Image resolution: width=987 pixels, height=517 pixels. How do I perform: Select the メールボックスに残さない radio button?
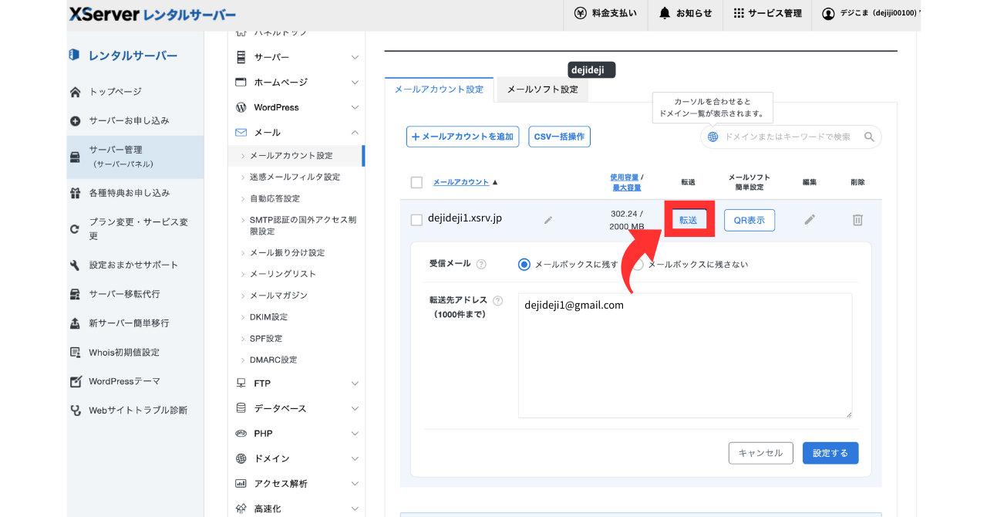pos(638,264)
